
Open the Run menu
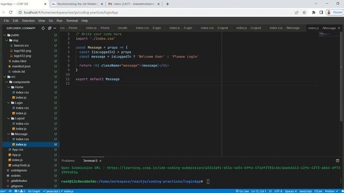[60, 21]
